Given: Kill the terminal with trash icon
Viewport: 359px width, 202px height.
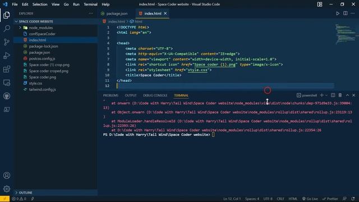Looking at the screenshot, I should (340, 95).
